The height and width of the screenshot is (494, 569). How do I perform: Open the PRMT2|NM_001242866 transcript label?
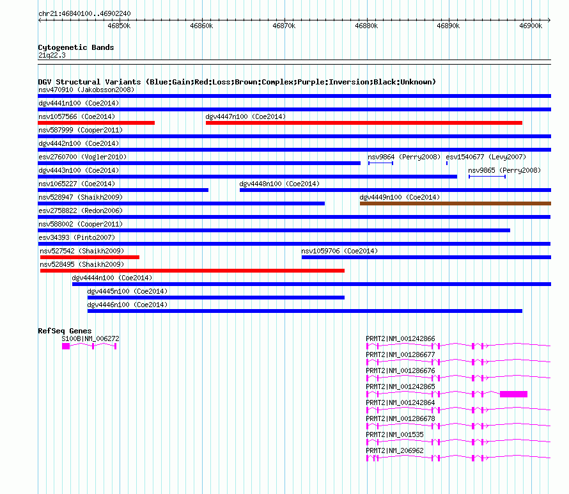pyautogui.click(x=400, y=339)
